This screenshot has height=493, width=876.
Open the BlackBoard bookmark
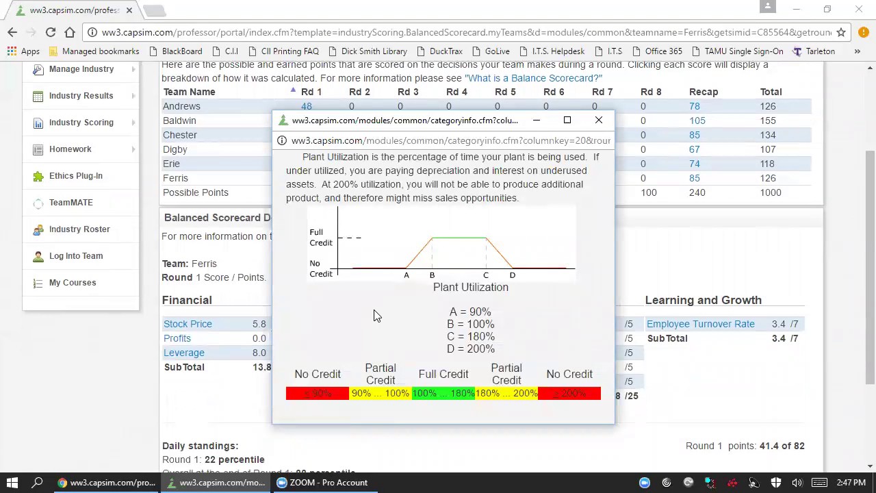(x=175, y=51)
